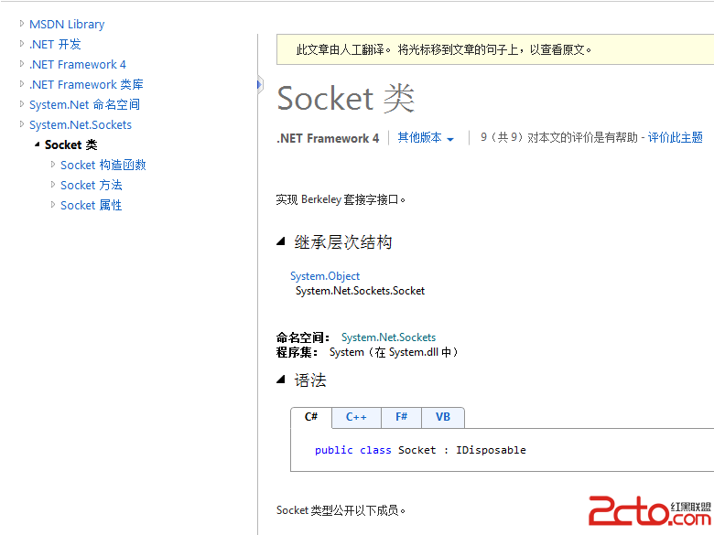714x535 pixels.
Task: Click the Socket 类型公开以下成员 sentence
Action: click(341, 510)
